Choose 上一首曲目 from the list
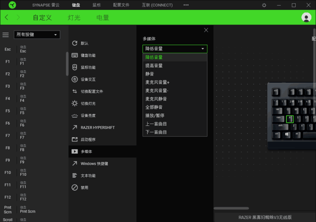 tap(175, 124)
